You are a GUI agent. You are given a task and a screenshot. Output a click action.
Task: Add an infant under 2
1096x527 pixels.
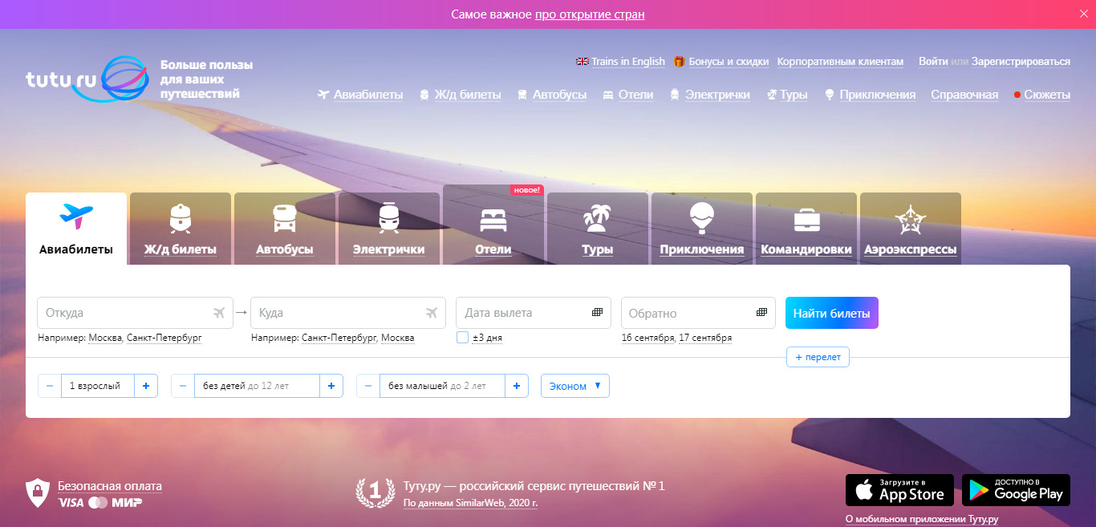click(517, 386)
